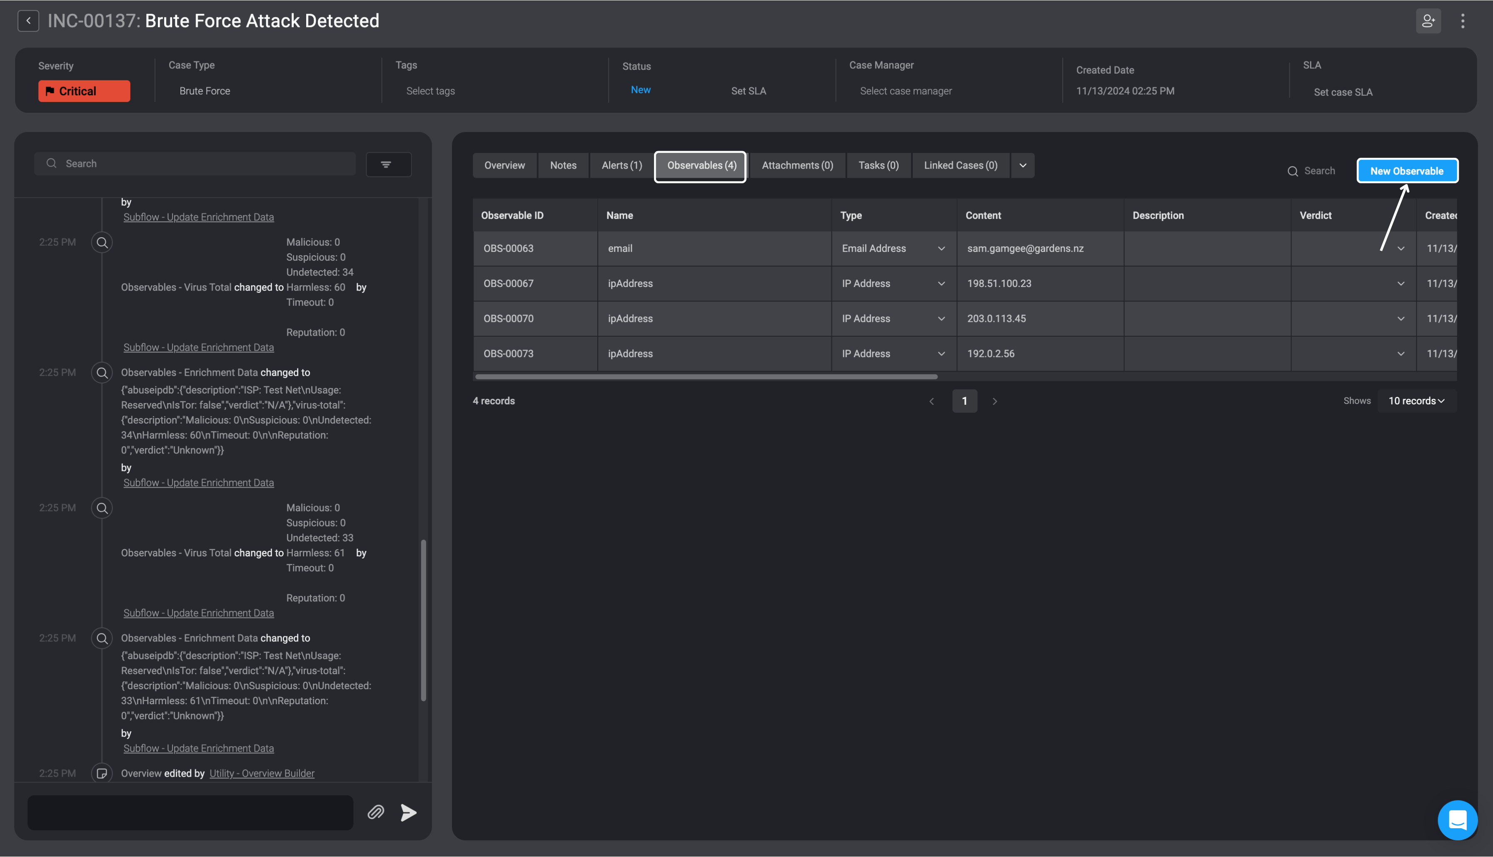Image resolution: width=1493 pixels, height=857 pixels.
Task: Click the Set SLA link
Action: tap(748, 91)
